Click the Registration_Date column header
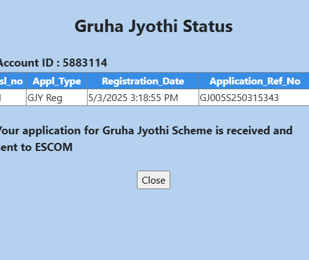The image size is (309, 260). (143, 81)
